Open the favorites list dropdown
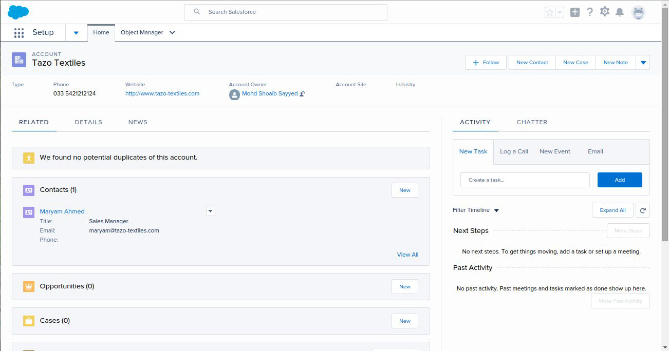This screenshot has width=669, height=351. [x=560, y=12]
